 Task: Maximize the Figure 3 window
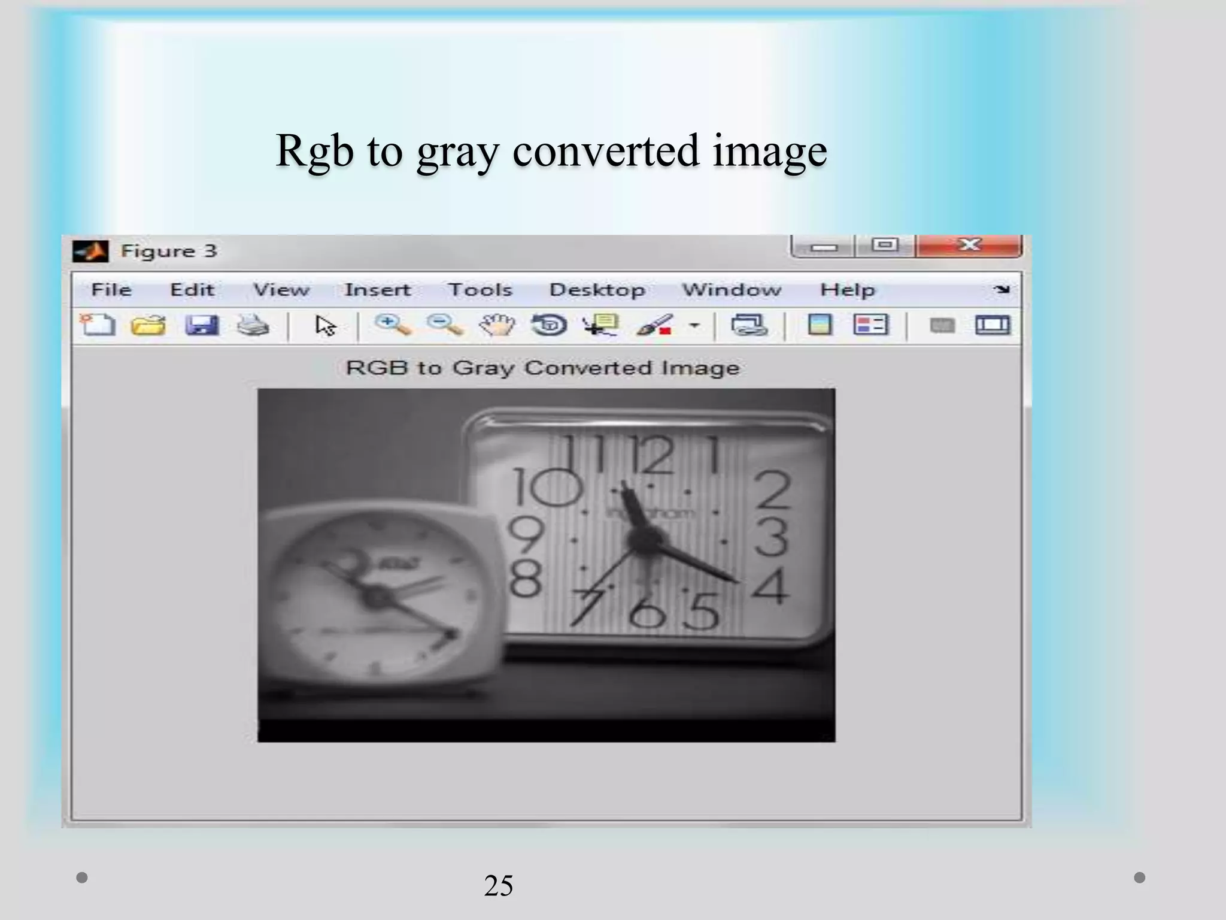pyautogui.click(x=885, y=246)
